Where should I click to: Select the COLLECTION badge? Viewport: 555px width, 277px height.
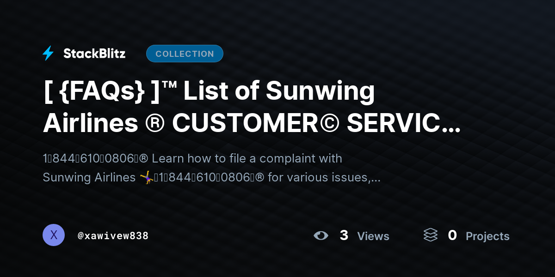click(185, 54)
